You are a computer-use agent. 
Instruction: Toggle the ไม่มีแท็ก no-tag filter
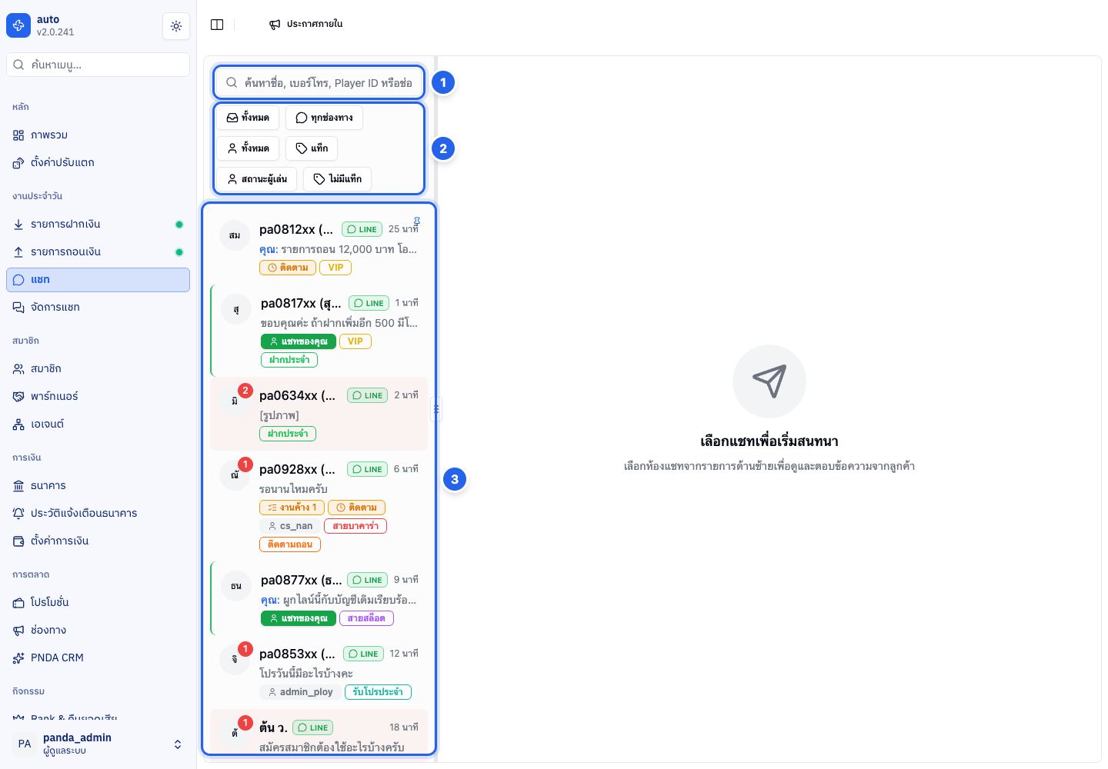337,179
